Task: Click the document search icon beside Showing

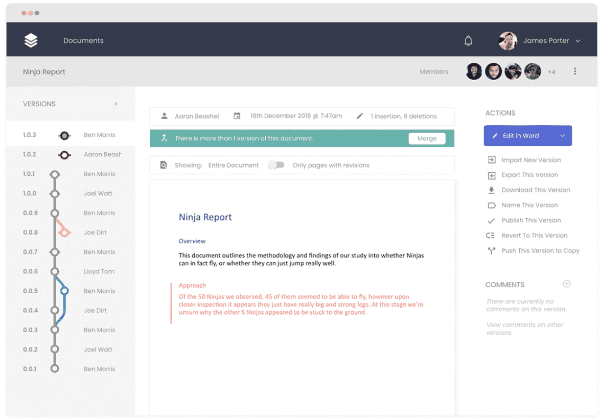Action: coord(164,165)
